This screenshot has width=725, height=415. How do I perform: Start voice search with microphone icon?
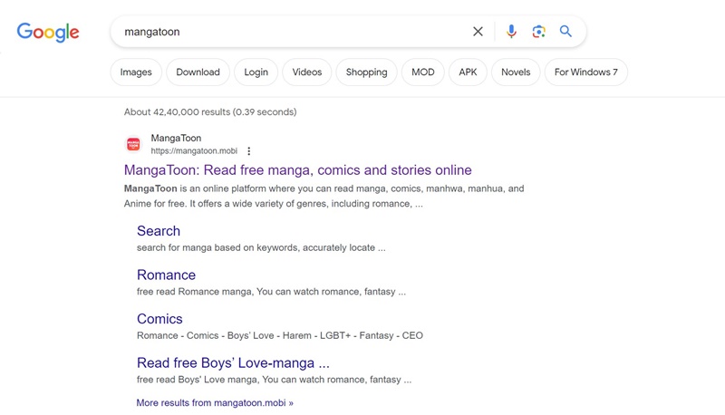511,32
